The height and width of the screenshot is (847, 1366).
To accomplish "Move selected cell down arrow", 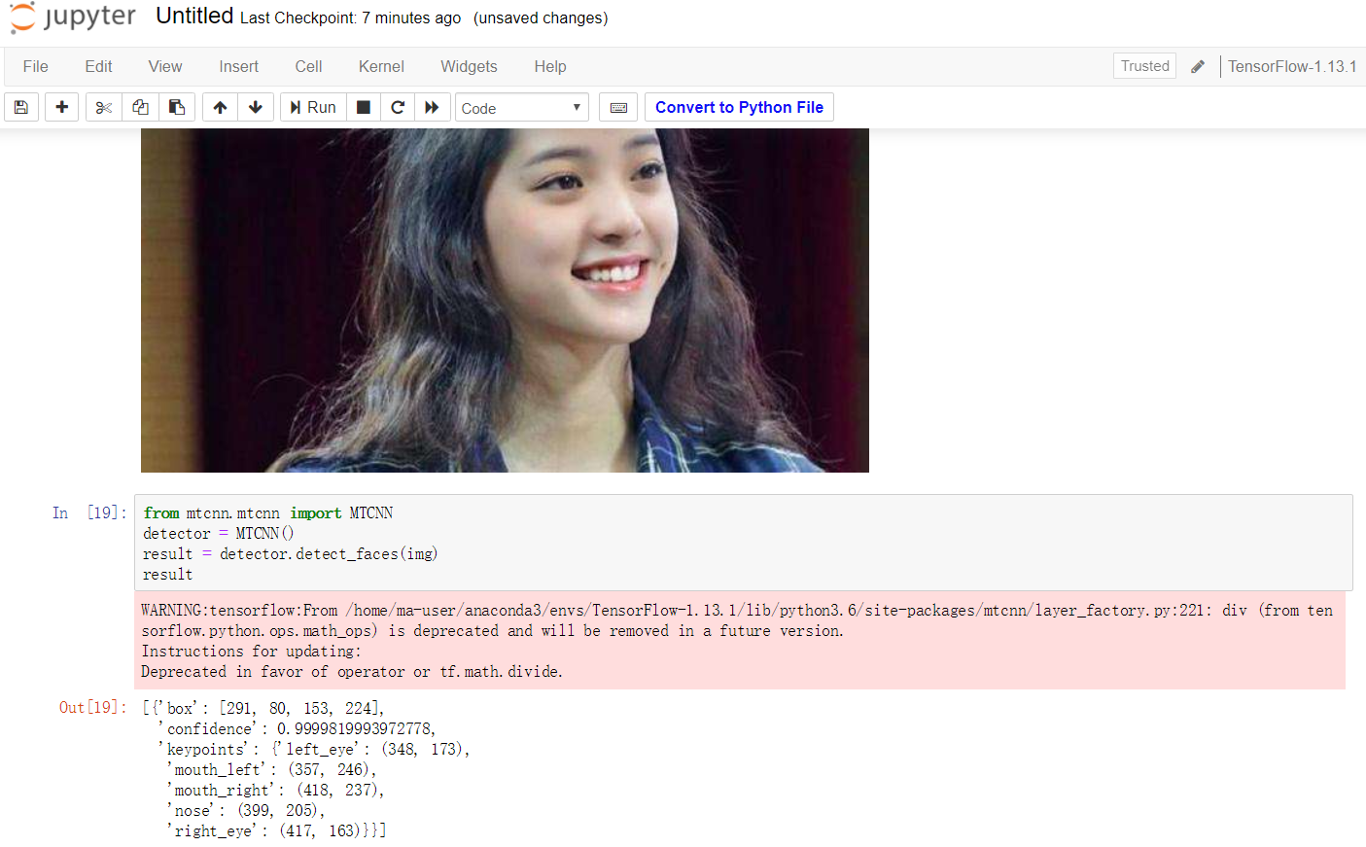I will tap(256, 107).
